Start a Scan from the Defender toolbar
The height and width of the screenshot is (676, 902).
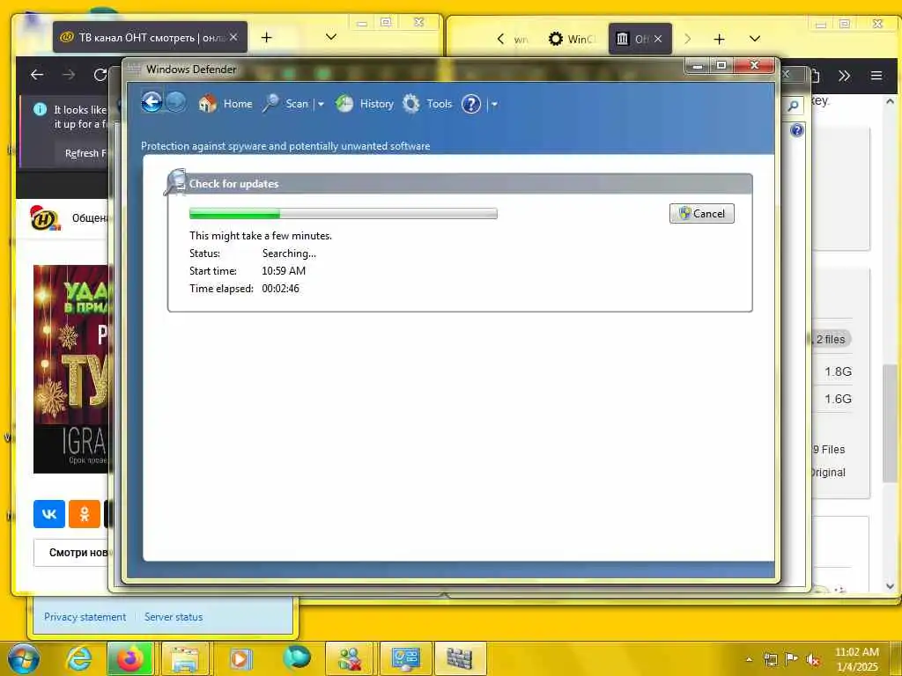pyautogui.click(x=297, y=104)
